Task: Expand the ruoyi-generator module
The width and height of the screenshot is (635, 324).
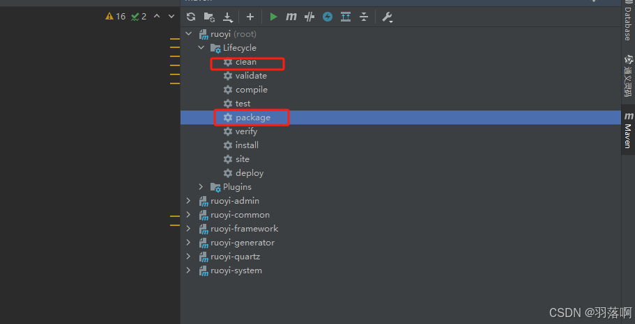Action: click(x=189, y=243)
